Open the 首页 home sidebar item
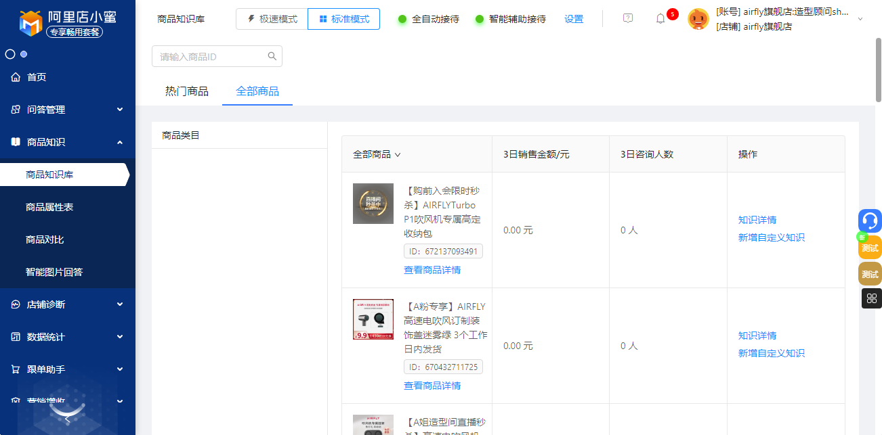Viewport: 882px width, 435px height. pos(68,77)
